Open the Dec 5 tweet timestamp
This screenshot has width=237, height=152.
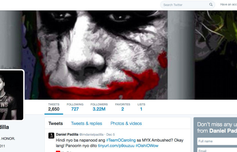[110, 134]
